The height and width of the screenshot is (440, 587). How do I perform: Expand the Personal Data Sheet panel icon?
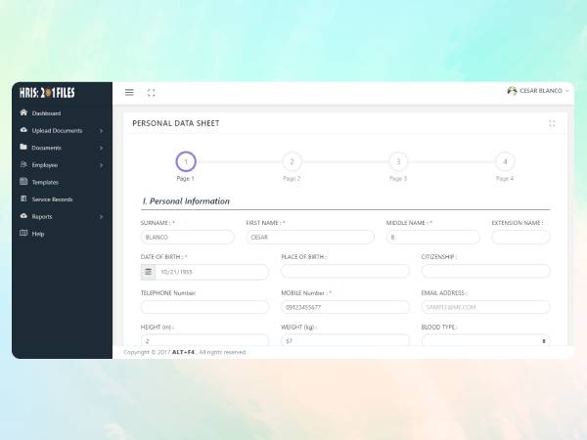(552, 123)
